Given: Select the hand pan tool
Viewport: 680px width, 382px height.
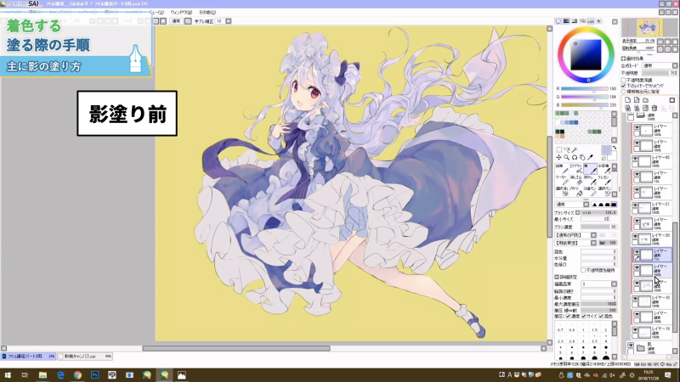Looking at the screenshot, I should pos(582,158).
